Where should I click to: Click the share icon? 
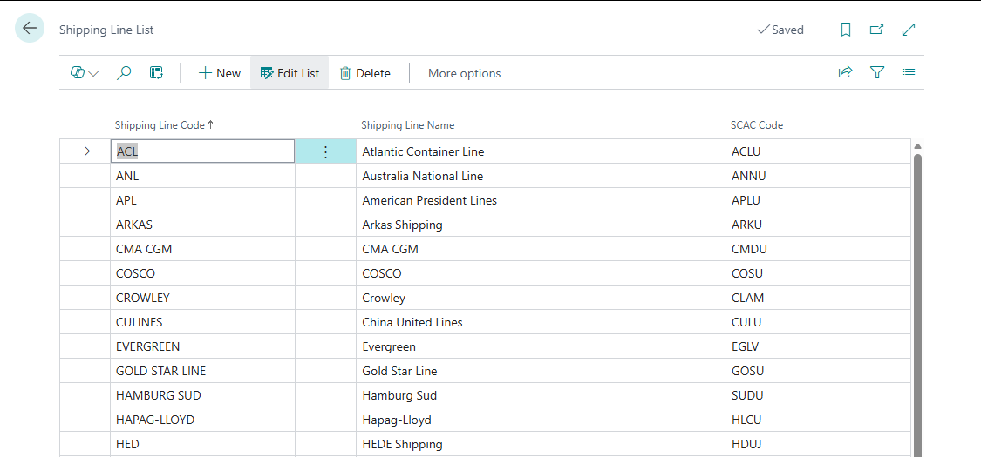click(845, 72)
